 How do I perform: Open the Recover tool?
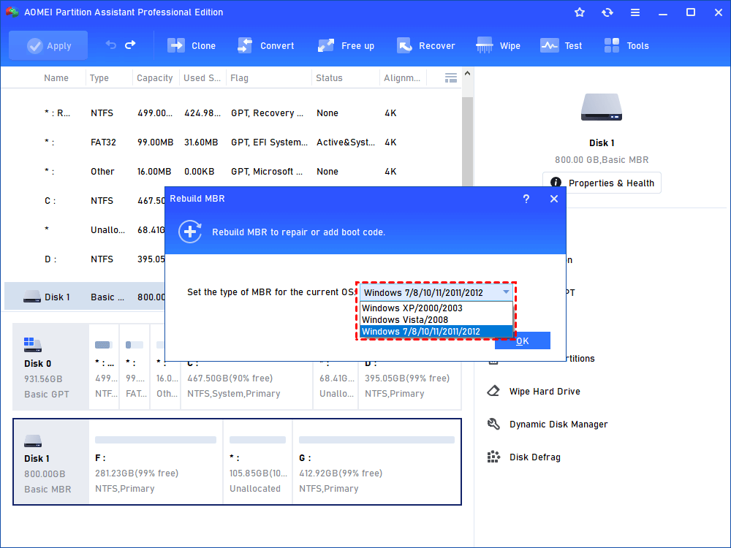pyautogui.click(x=425, y=45)
